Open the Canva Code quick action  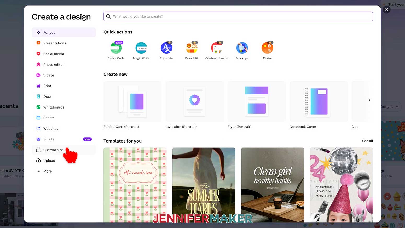(x=116, y=51)
